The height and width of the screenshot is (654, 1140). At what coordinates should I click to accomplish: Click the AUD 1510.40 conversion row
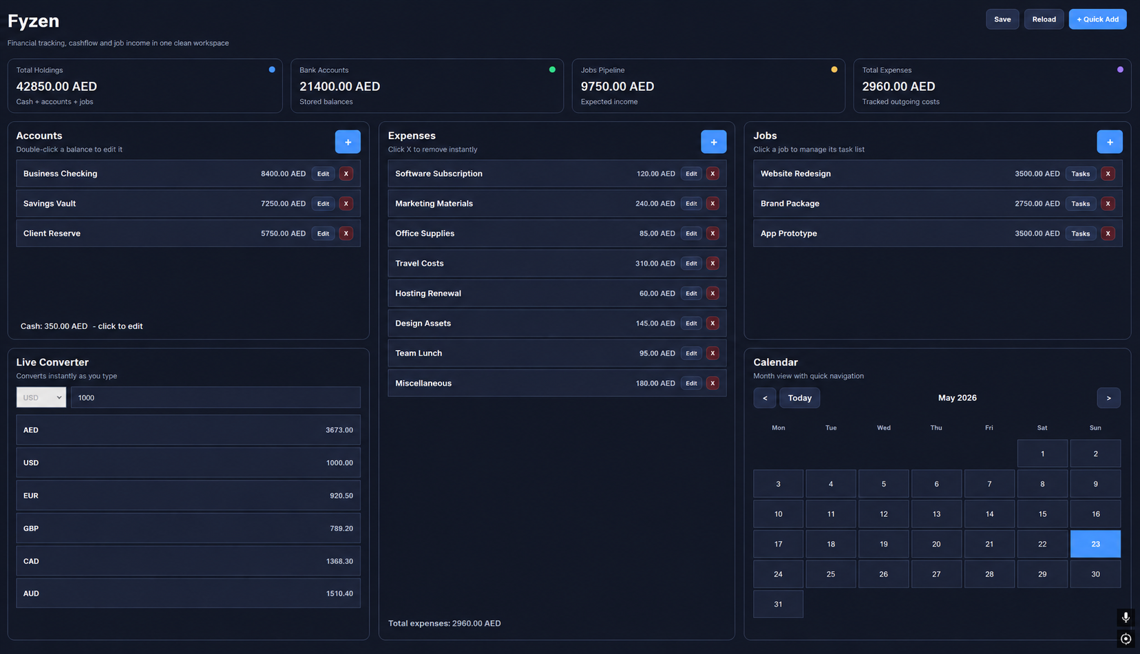tap(188, 593)
